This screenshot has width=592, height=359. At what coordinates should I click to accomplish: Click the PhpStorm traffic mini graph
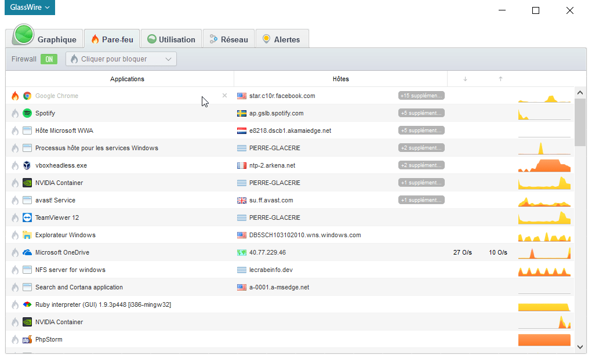click(x=544, y=339)
